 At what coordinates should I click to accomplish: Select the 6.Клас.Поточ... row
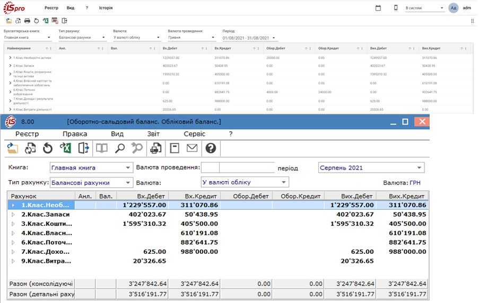pos(218,242)
